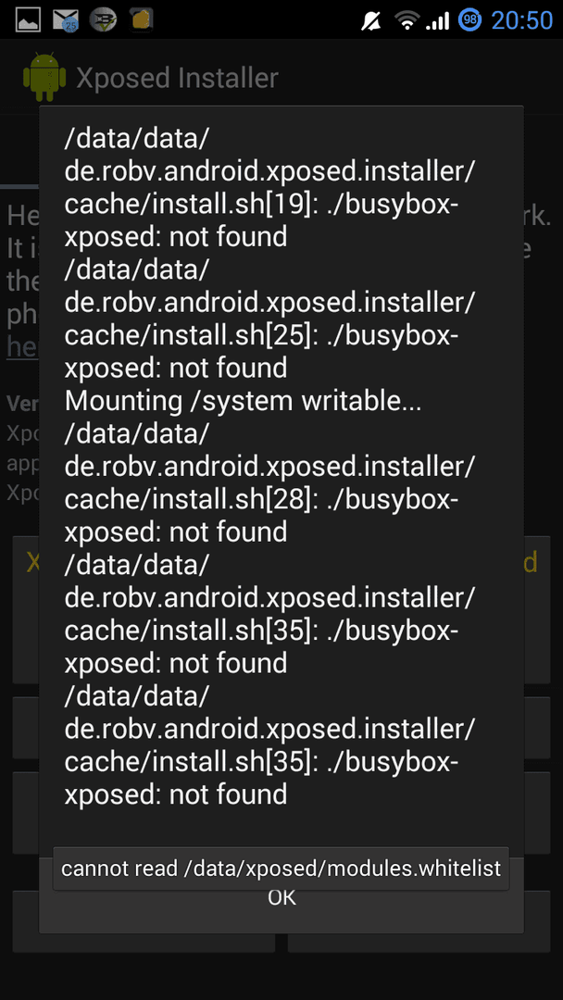This screenshot has height=1000, width=563.
Task: Tap the green Android Xposed Installer icon
Action: pyautogui.click(x=44, y=77)
